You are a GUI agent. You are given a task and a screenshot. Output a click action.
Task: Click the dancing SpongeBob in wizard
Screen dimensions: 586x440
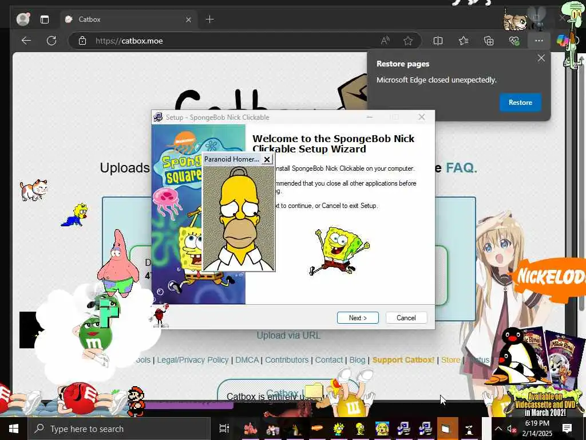click(339, 250)
